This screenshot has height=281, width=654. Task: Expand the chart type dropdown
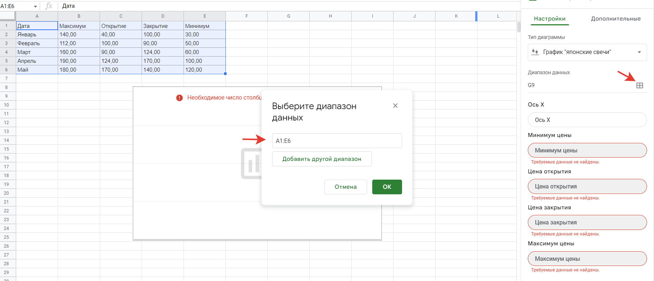pyautogui.click(x=639, y=52)
